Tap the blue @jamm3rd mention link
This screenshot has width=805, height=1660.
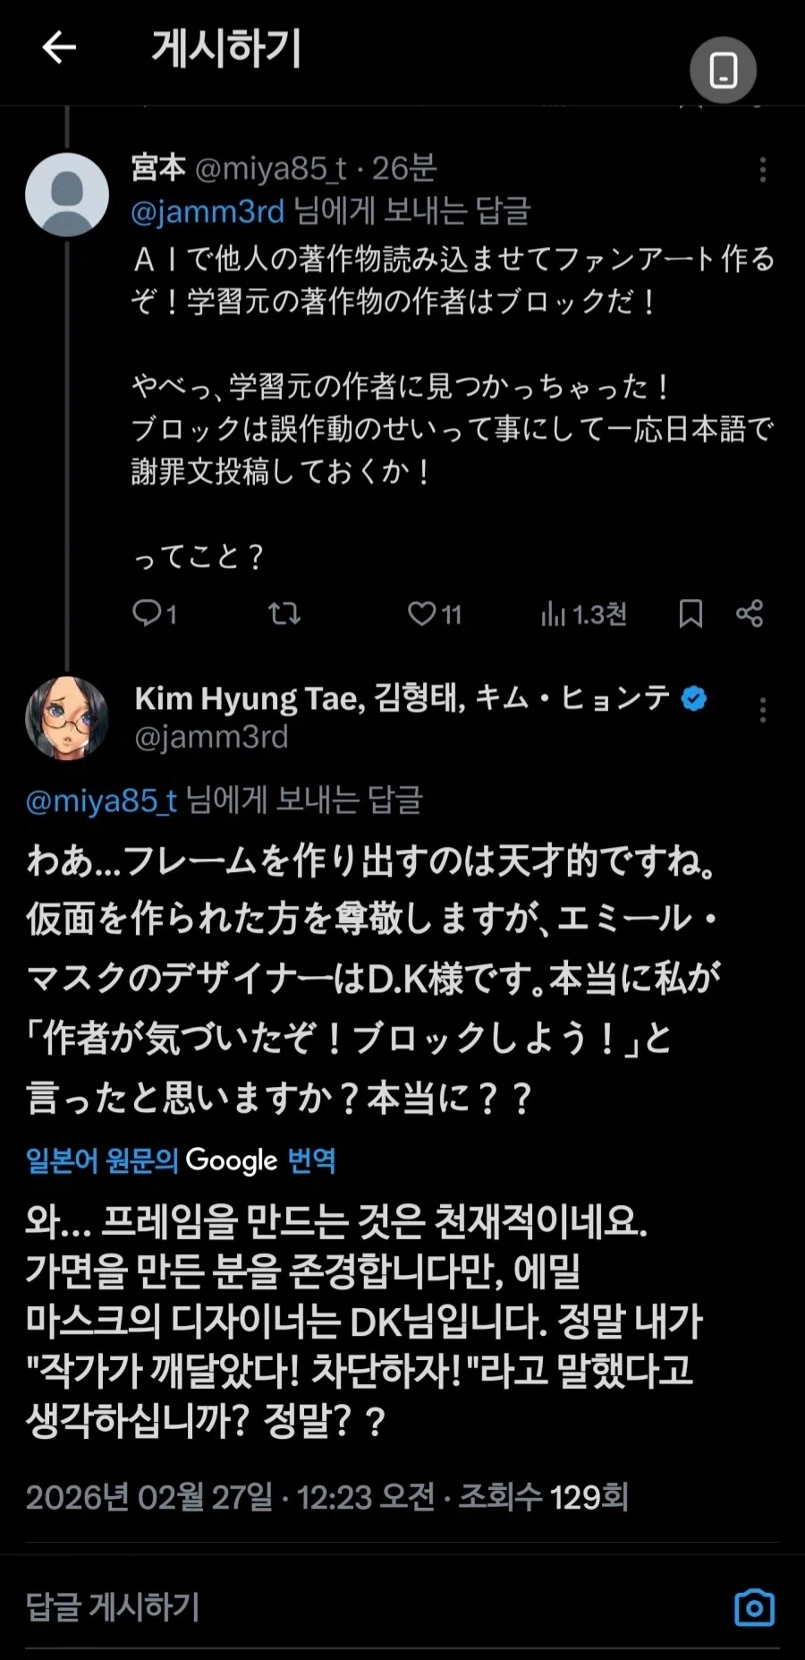pyautogui.click(x=208, y=211)
